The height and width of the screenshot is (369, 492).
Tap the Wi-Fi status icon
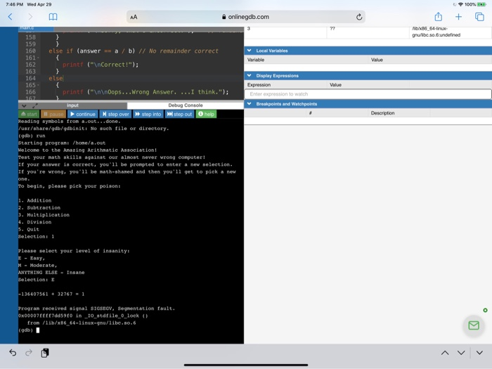tap(460, 4)
